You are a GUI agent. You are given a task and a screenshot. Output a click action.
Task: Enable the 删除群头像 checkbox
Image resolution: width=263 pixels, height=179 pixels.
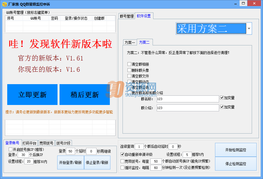(x=129, y=70)
